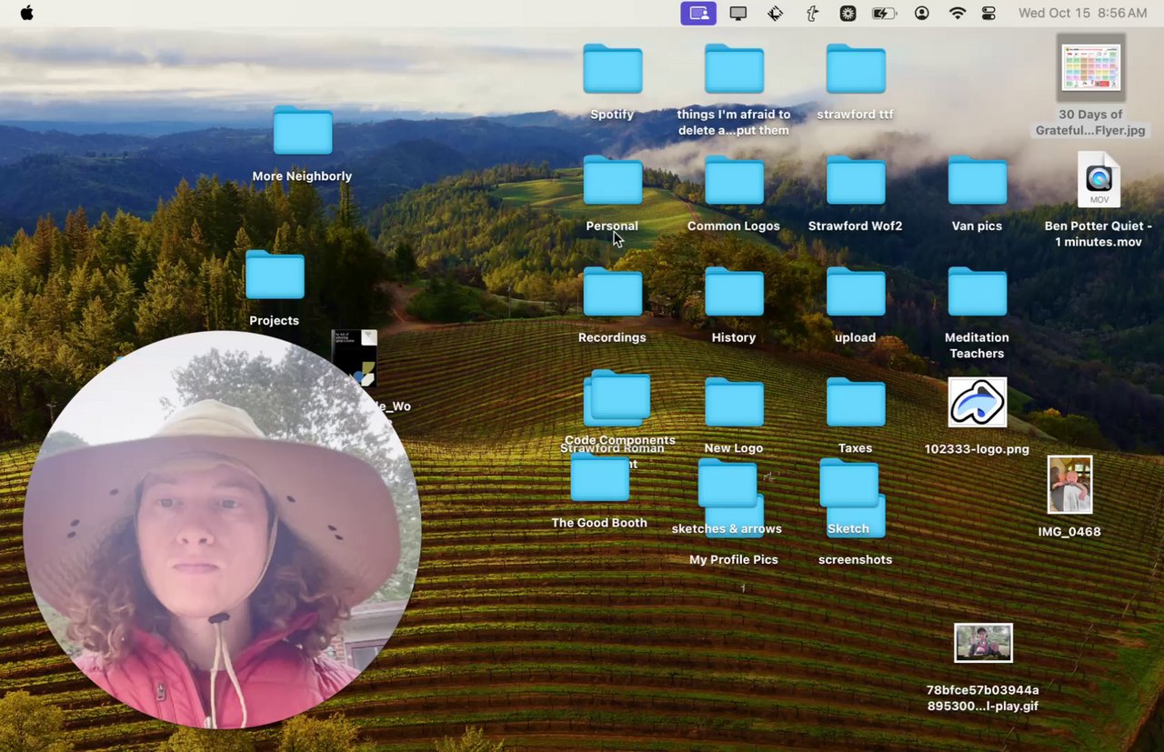
Task: Open the Apple menu
Action: (26, 13)
